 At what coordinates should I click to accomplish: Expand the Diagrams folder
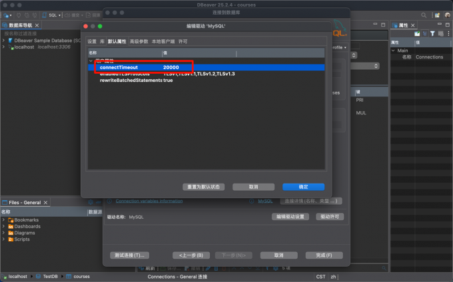3,233
